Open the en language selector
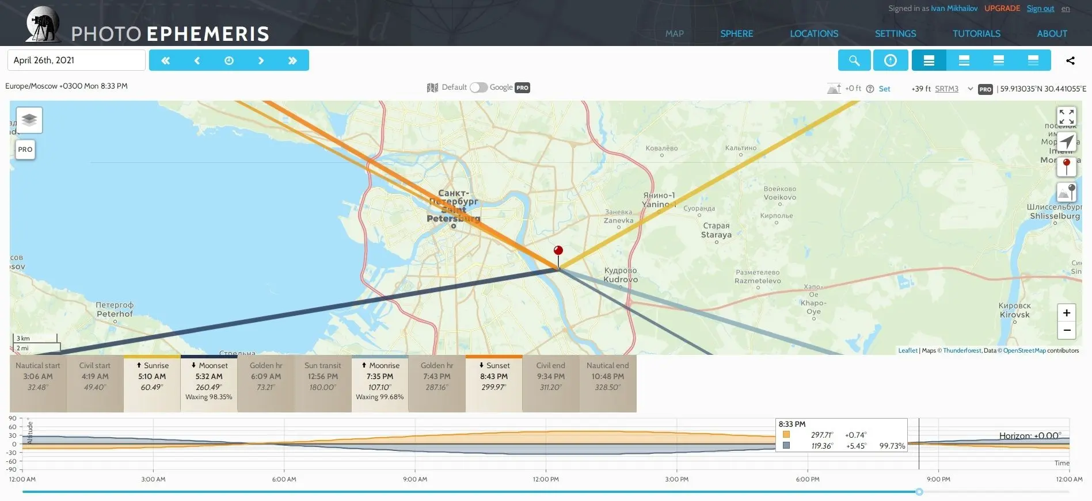1092x501 pixels. (x=1066, y=8)
